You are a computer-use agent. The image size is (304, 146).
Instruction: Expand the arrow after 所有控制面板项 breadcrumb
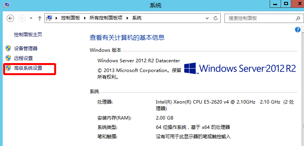pyautogui.click(x=127, y=18)
